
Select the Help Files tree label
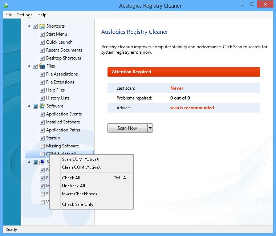[x=56, y=90]
